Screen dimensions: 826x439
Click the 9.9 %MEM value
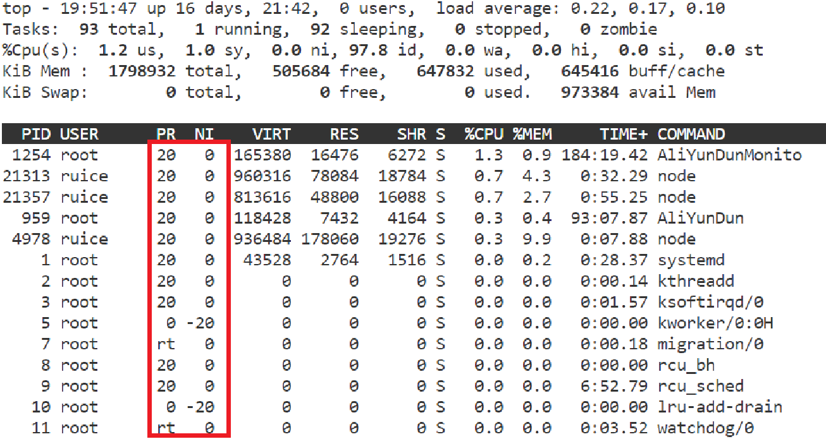(537, 239)
